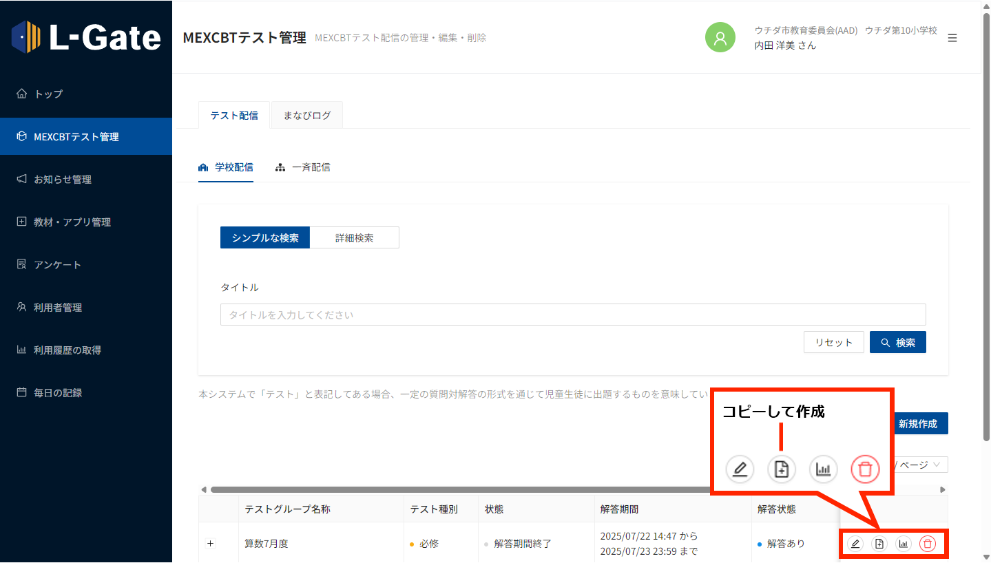Viewport: 991px width, 563px height.
Task: Switch to the まなびログ tab
Action: tap(307, 116)
